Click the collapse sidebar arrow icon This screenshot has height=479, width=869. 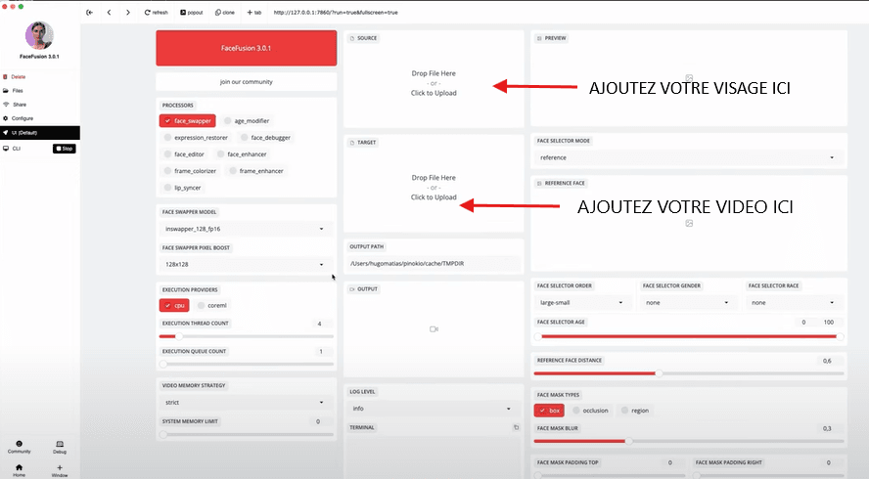pos(89,12)
